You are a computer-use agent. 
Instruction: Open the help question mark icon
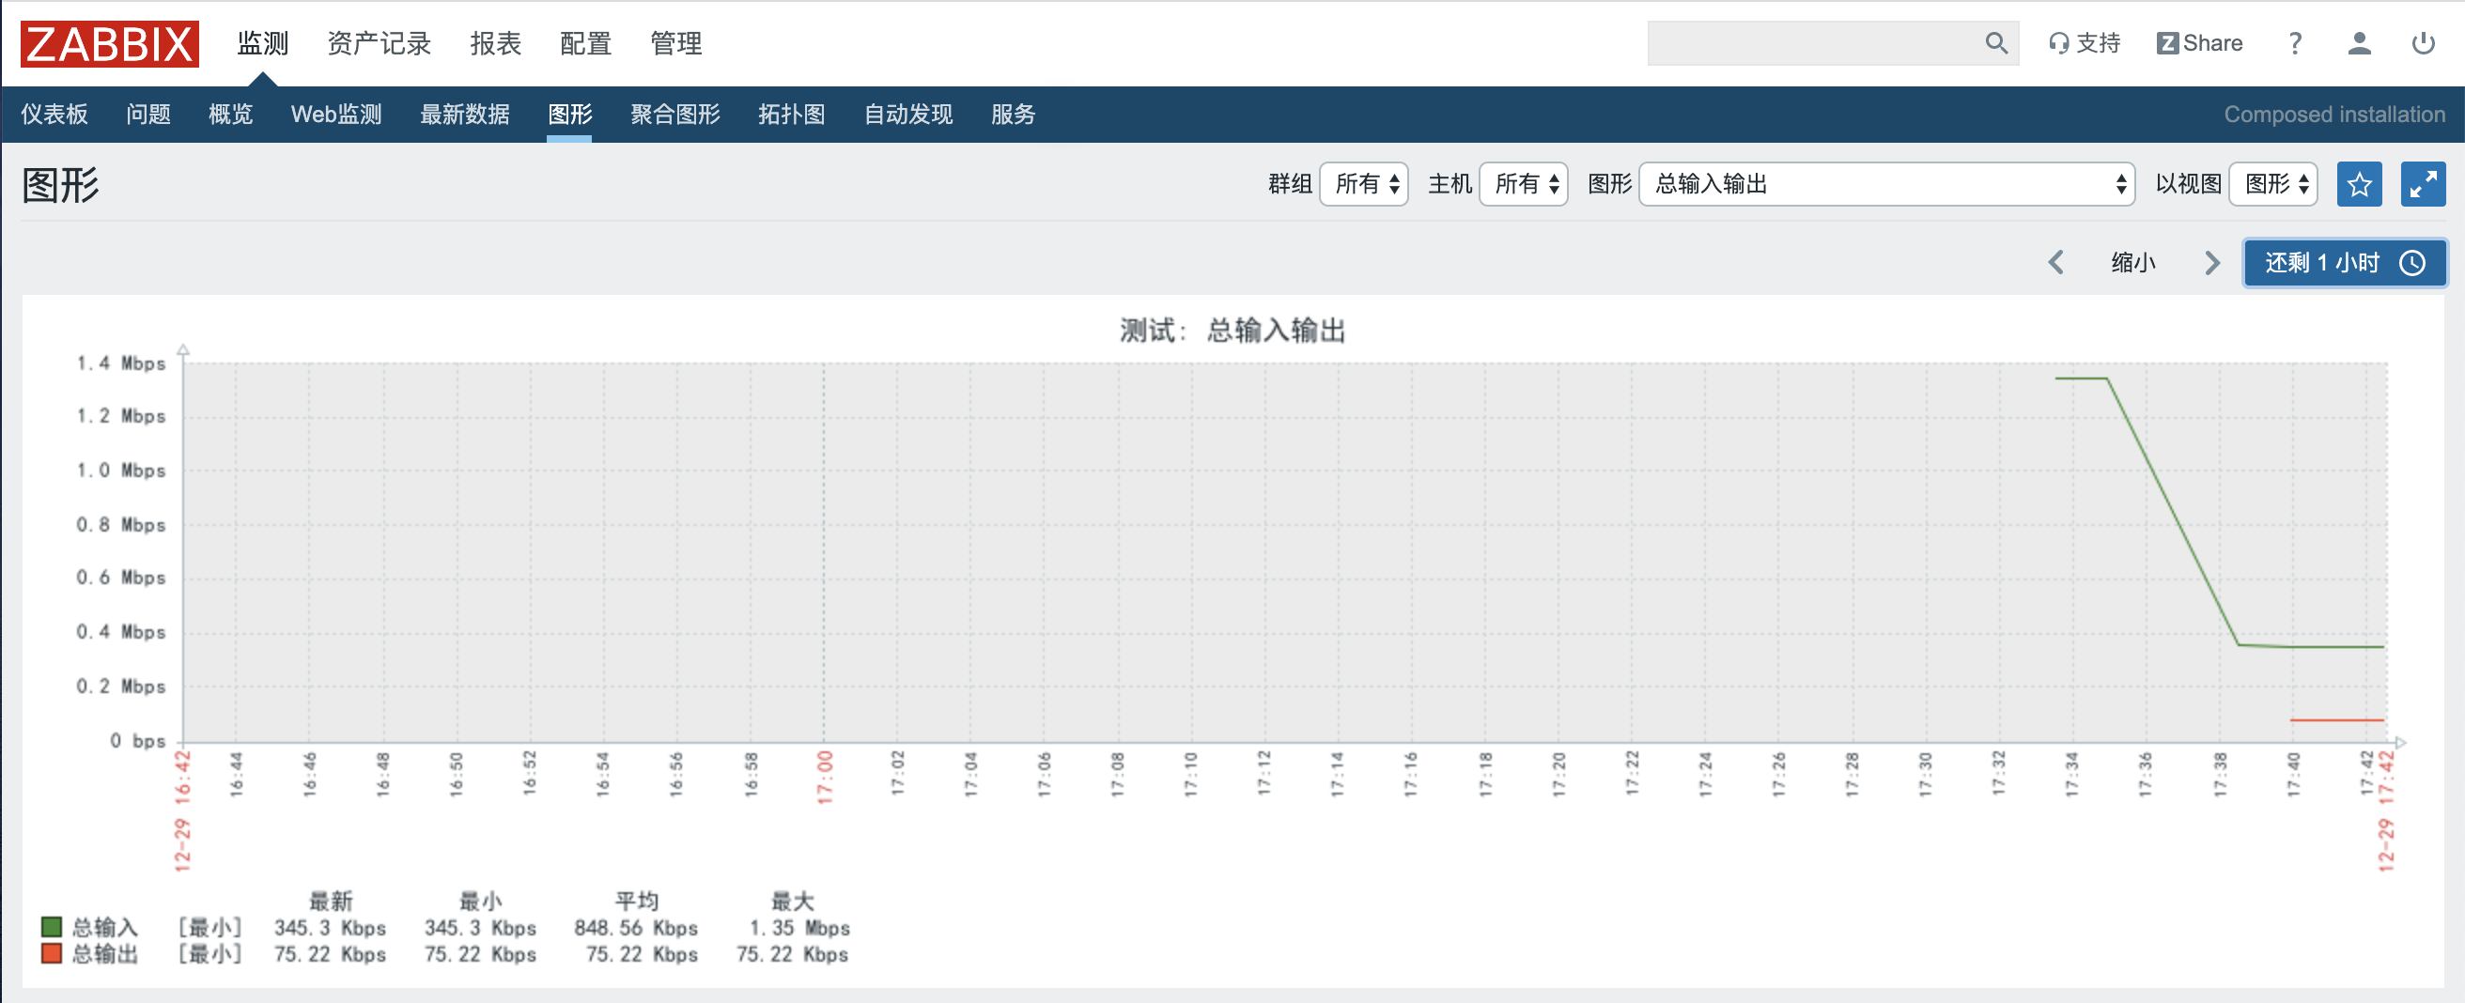point(2295,43)
